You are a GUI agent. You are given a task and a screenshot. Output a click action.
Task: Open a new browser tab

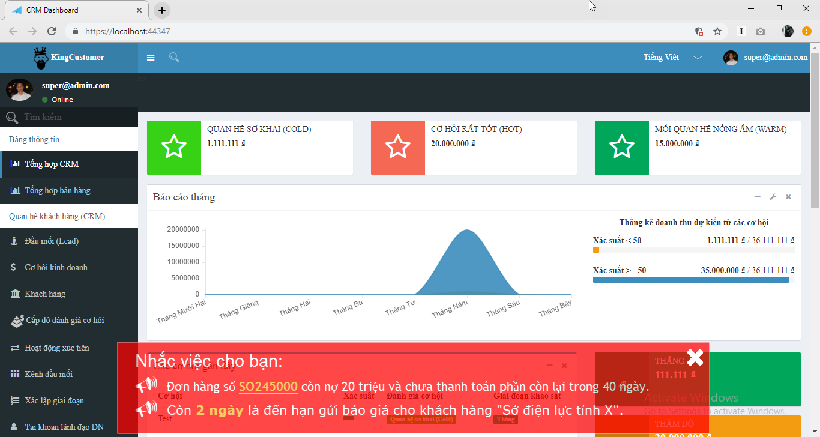coord(161,10)
